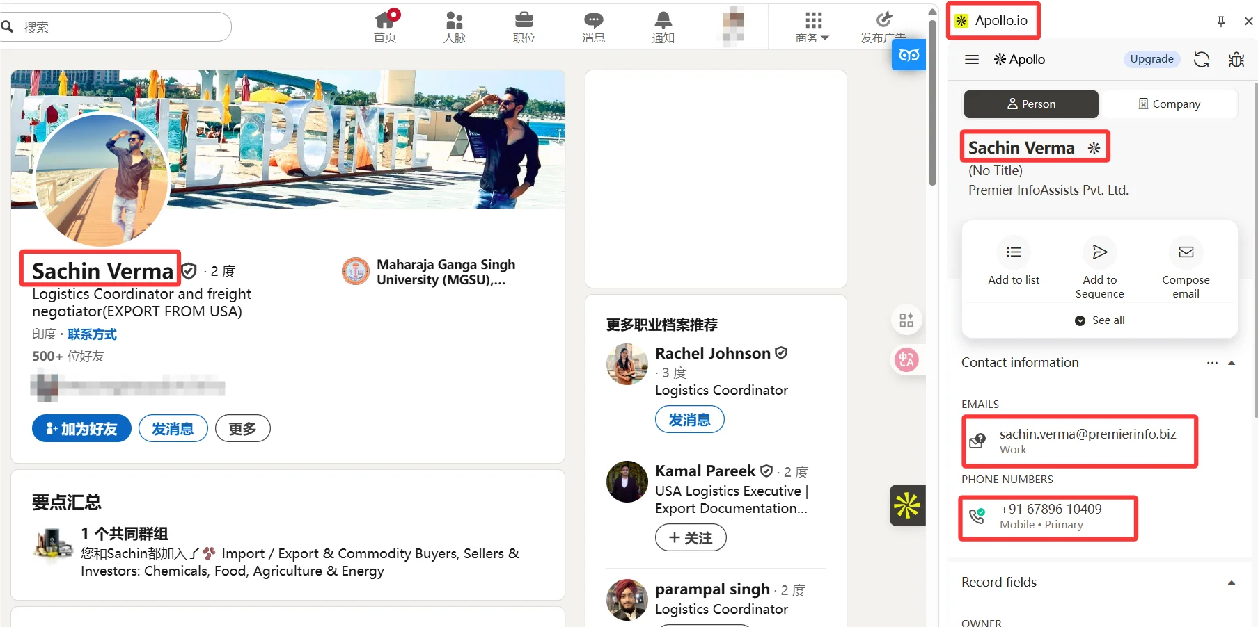This screenshot has height=627, width=1258.
Task: Select phone number +91 67896 10409
Action: coord(1051,510)
